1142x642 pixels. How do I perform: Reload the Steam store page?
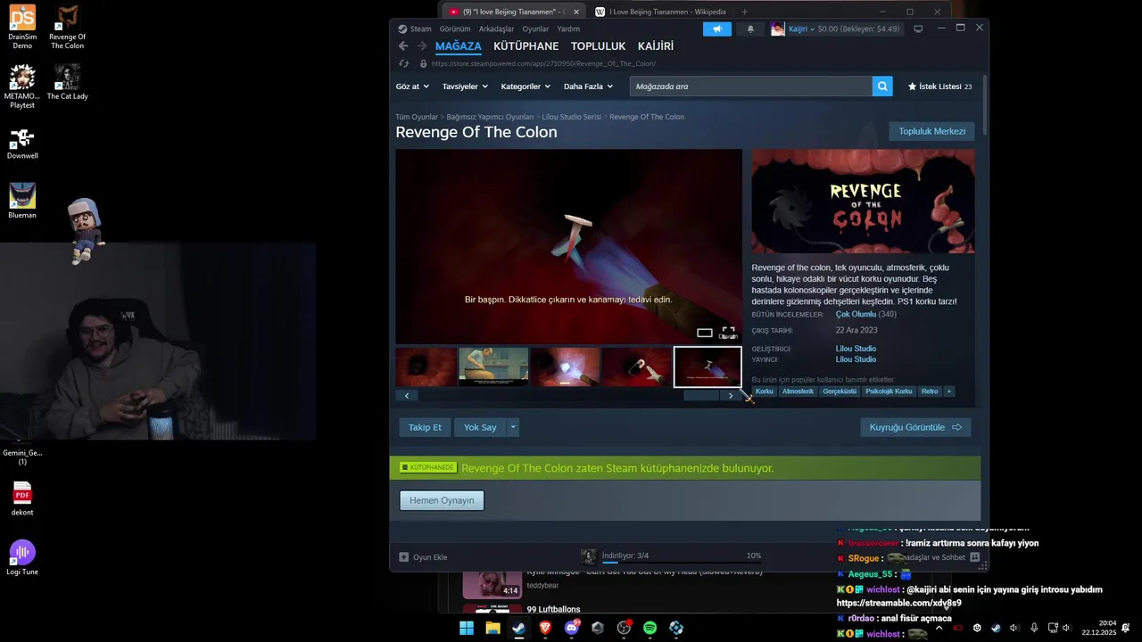tap(403, 64)
